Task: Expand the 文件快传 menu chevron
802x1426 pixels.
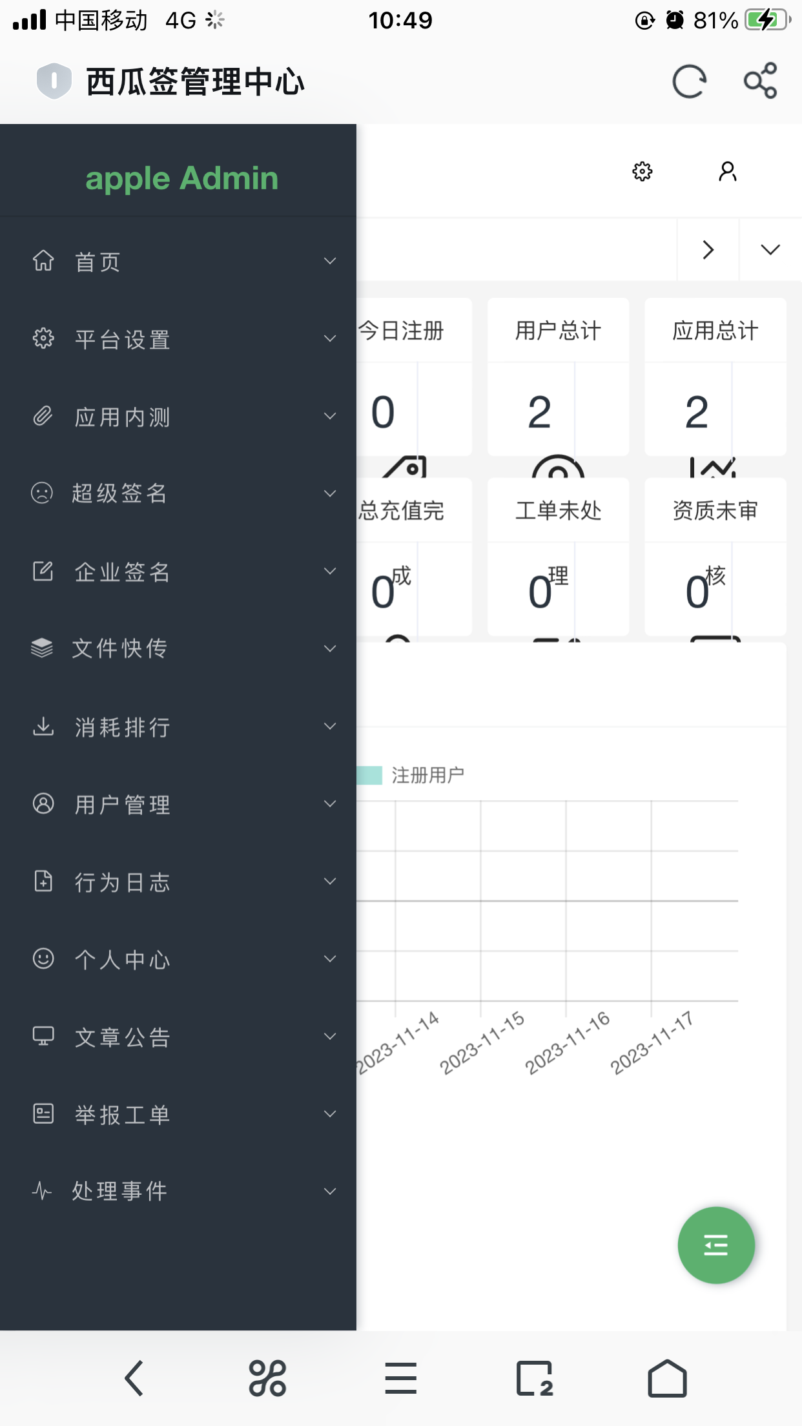Action: [330, 648]
